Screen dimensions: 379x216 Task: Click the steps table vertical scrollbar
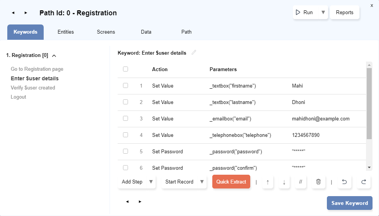click(x=369, y=103)
